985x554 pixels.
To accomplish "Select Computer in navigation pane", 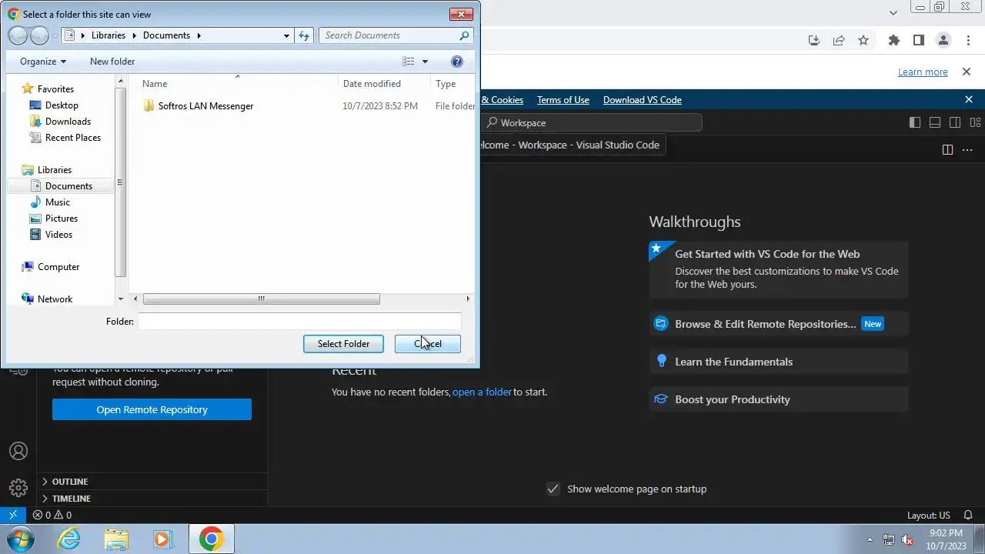I will point(58,267).
